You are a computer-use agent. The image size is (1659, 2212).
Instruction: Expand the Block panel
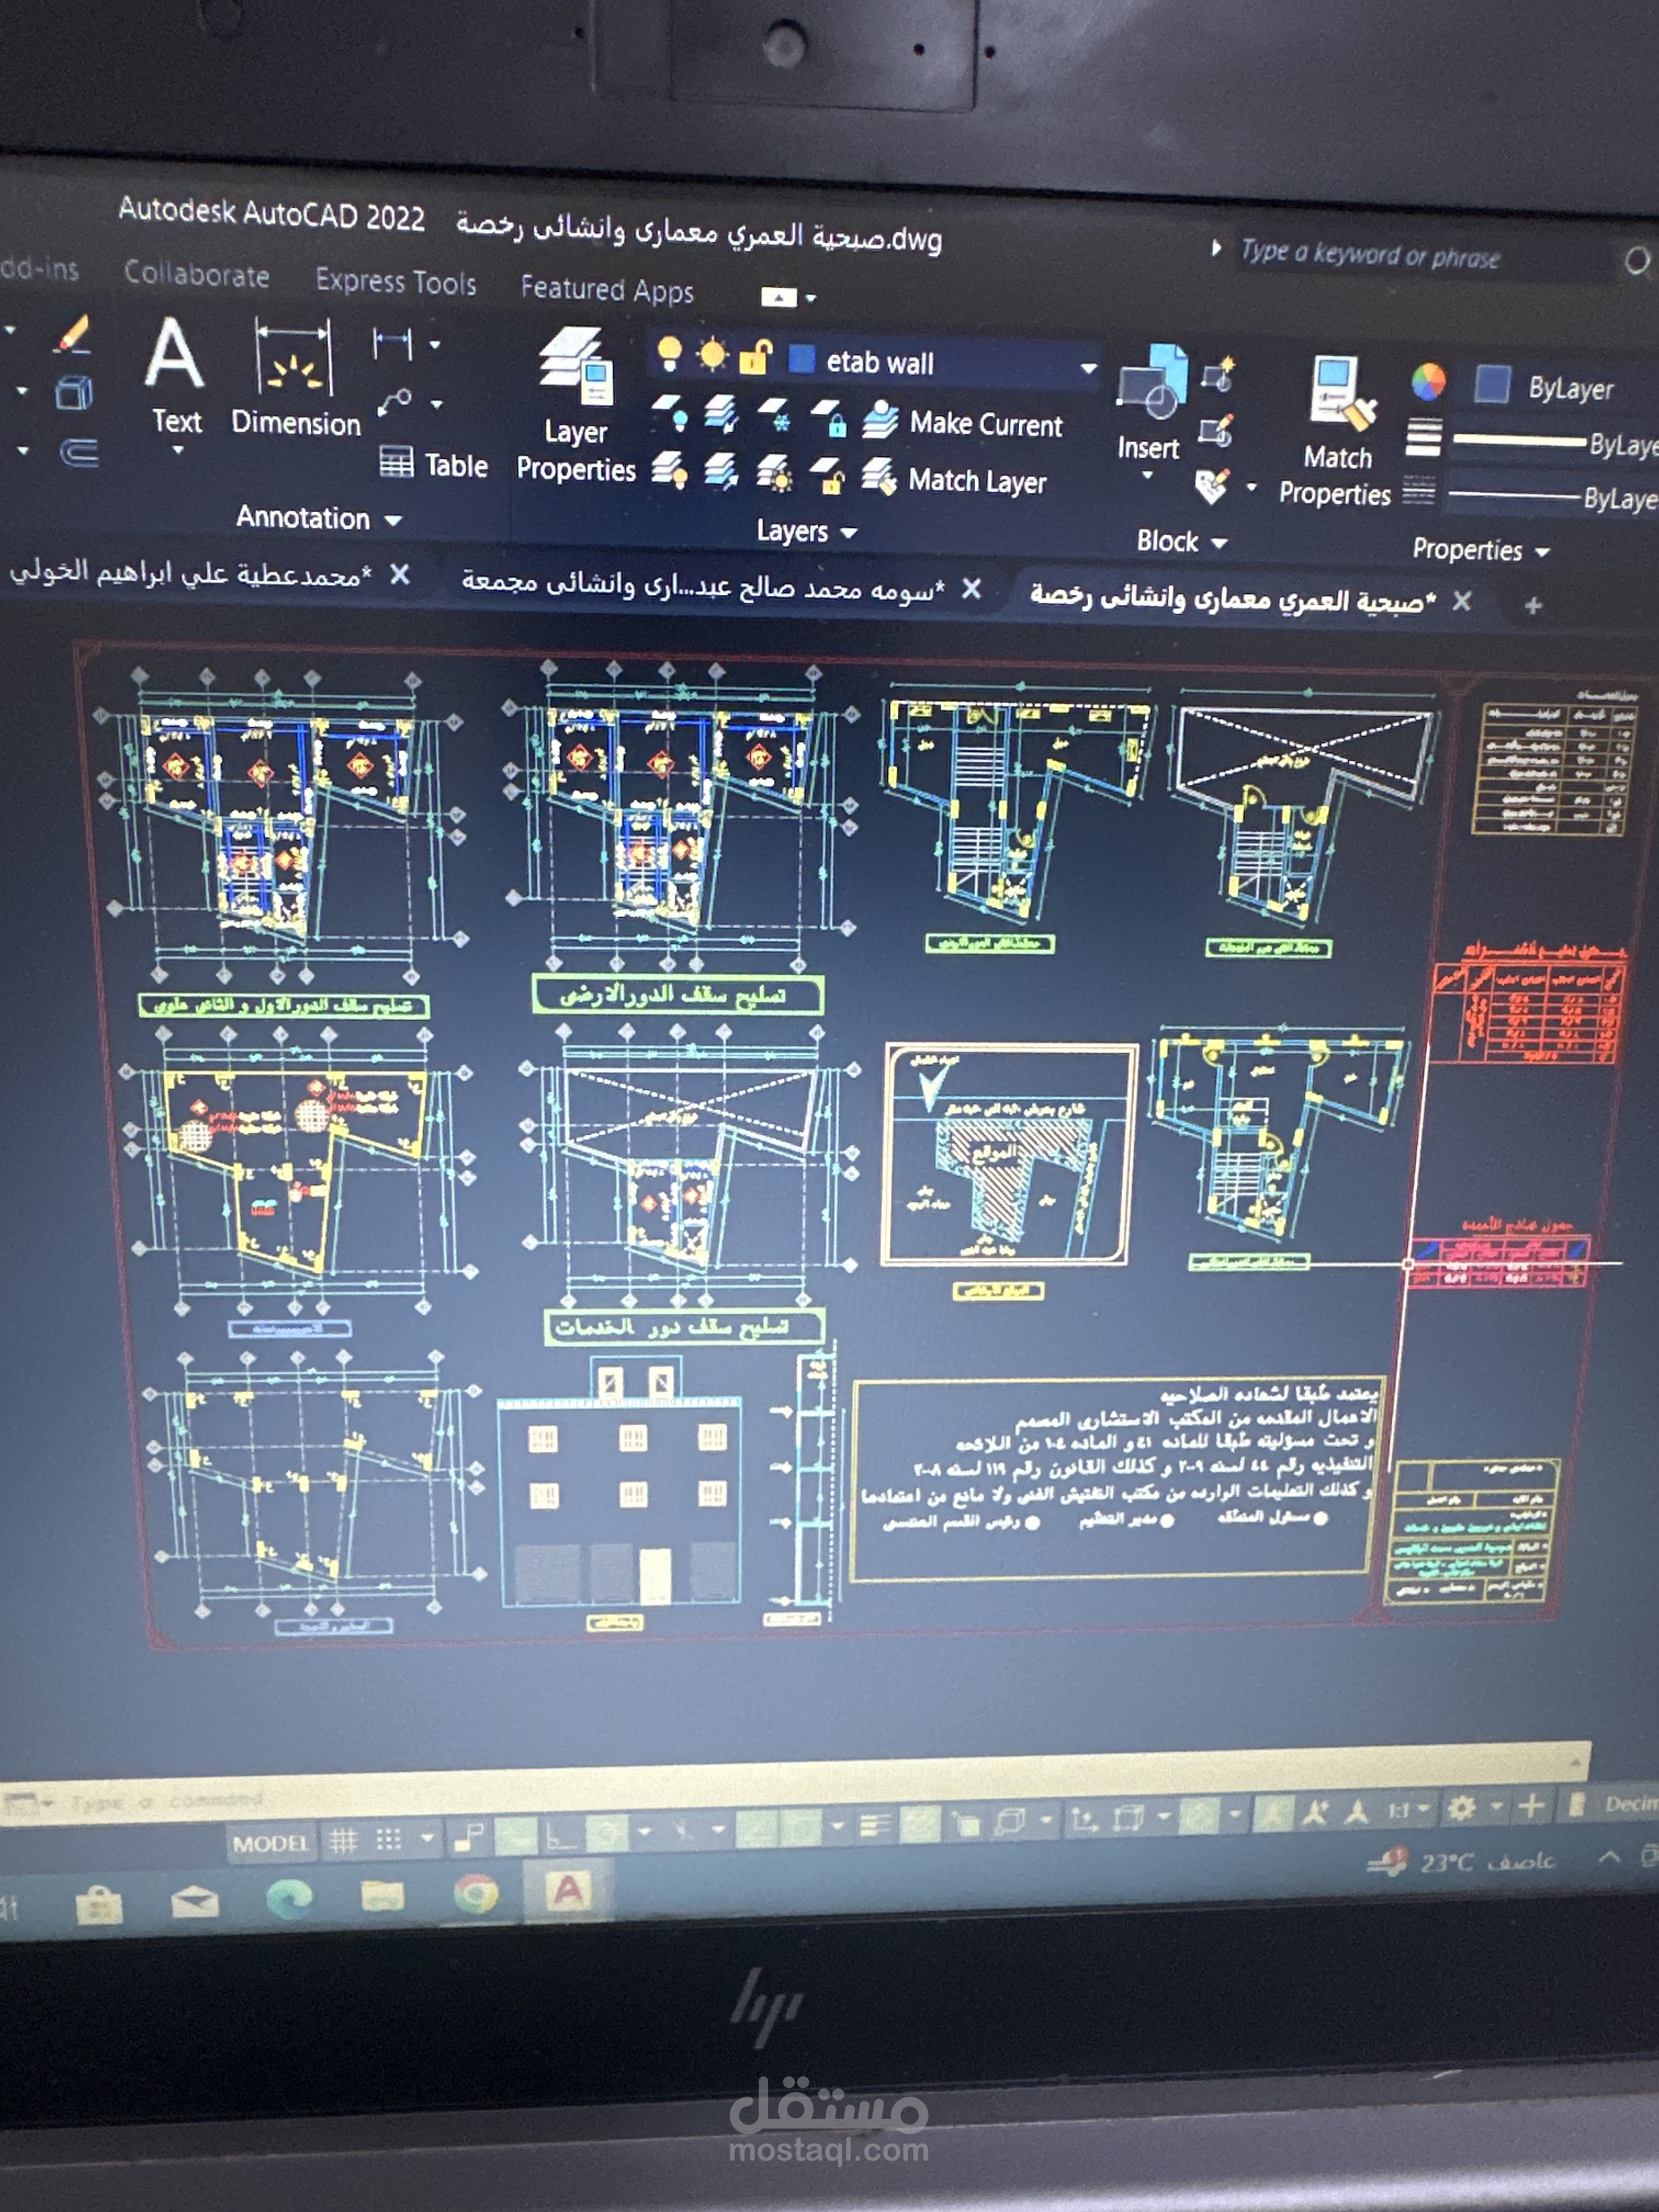(x=1181, y=542)
